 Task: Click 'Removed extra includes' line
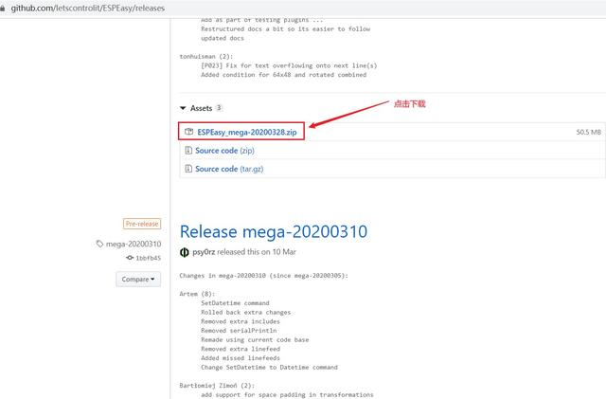pyautogui.click(x=241, y=321)
